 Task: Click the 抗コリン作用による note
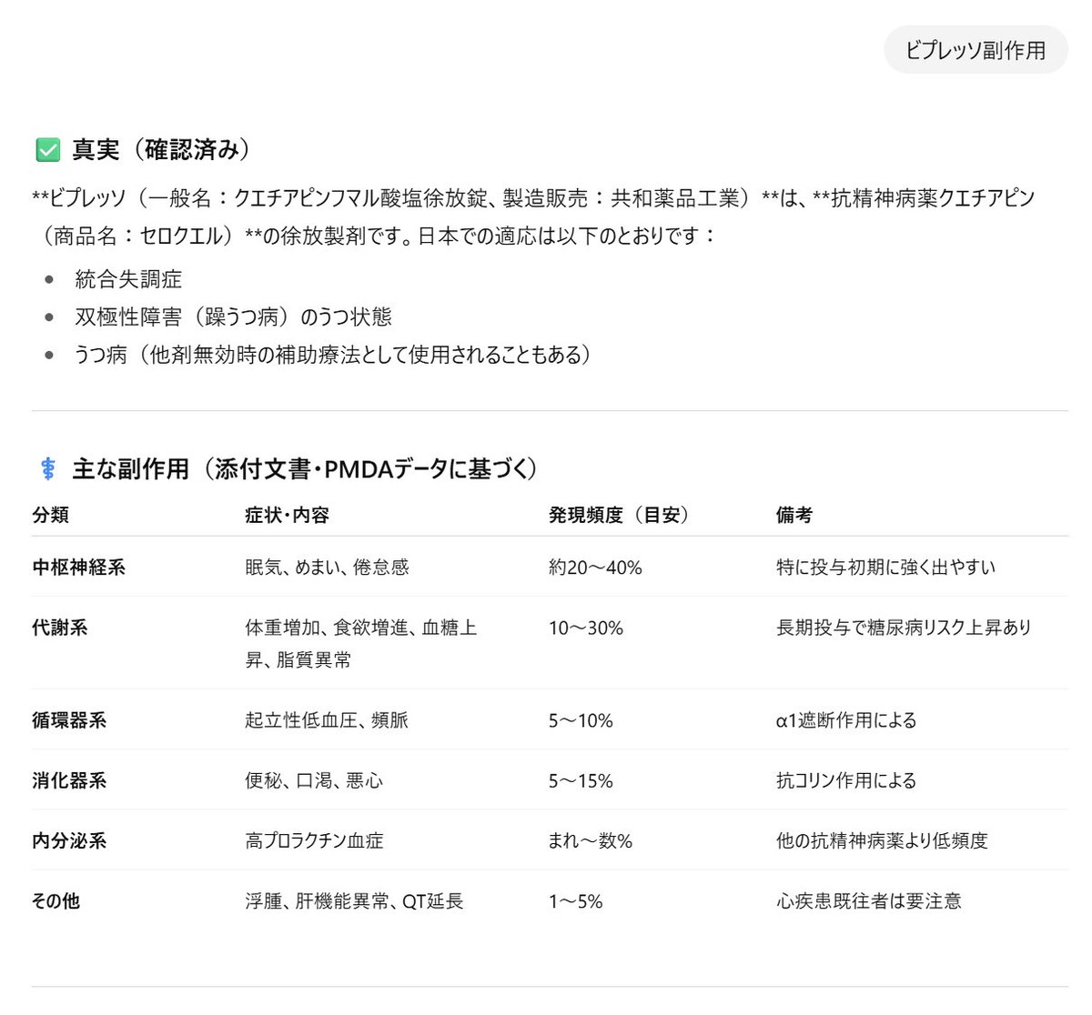point(846,780)
